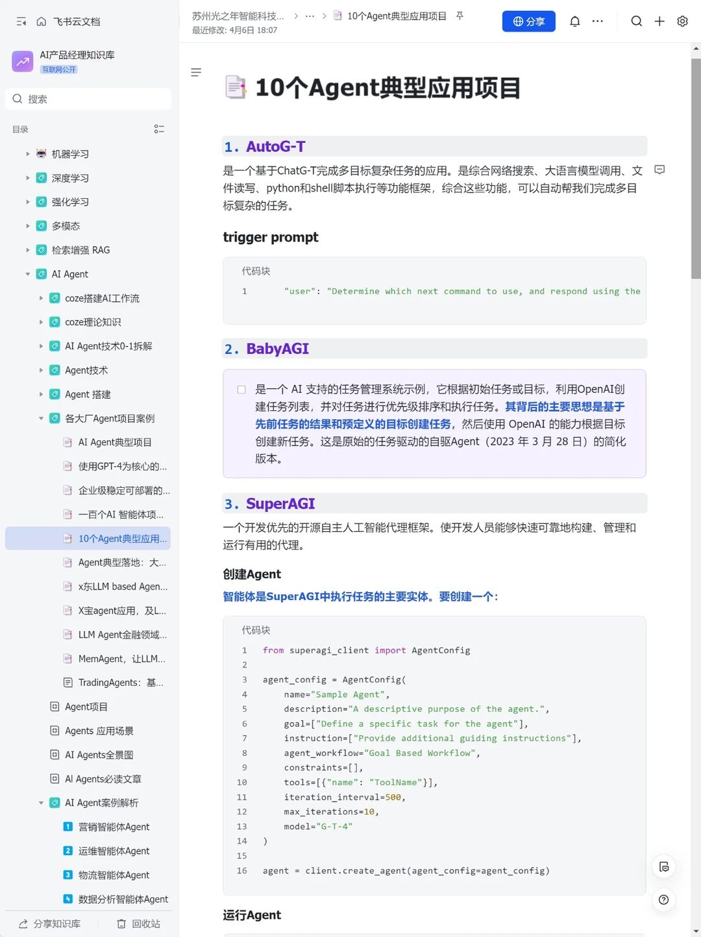Click the 创建Agent subheading
The image size is (701, 937).
pyautogui.click(x=252, y=574)
